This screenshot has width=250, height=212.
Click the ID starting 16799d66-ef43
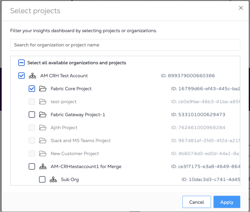pos(206,88)
